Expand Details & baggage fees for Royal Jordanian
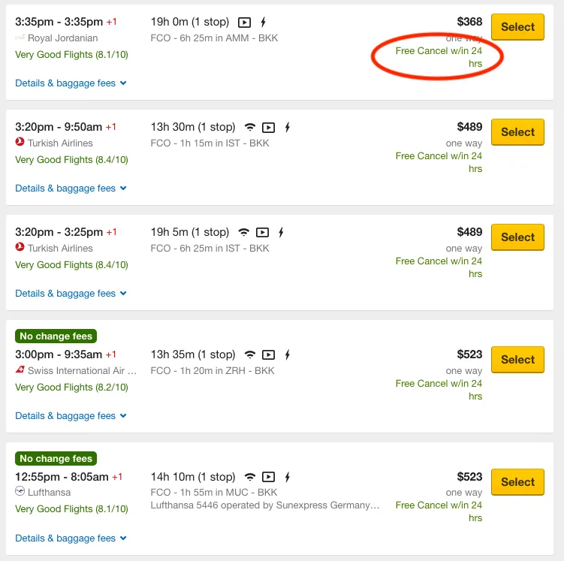 tap(71, 83)
